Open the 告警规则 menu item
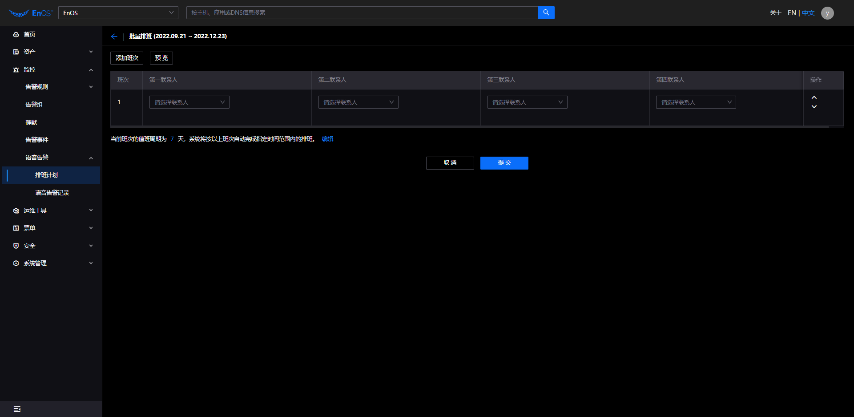 pyautogui.click(x=37, y=87)
